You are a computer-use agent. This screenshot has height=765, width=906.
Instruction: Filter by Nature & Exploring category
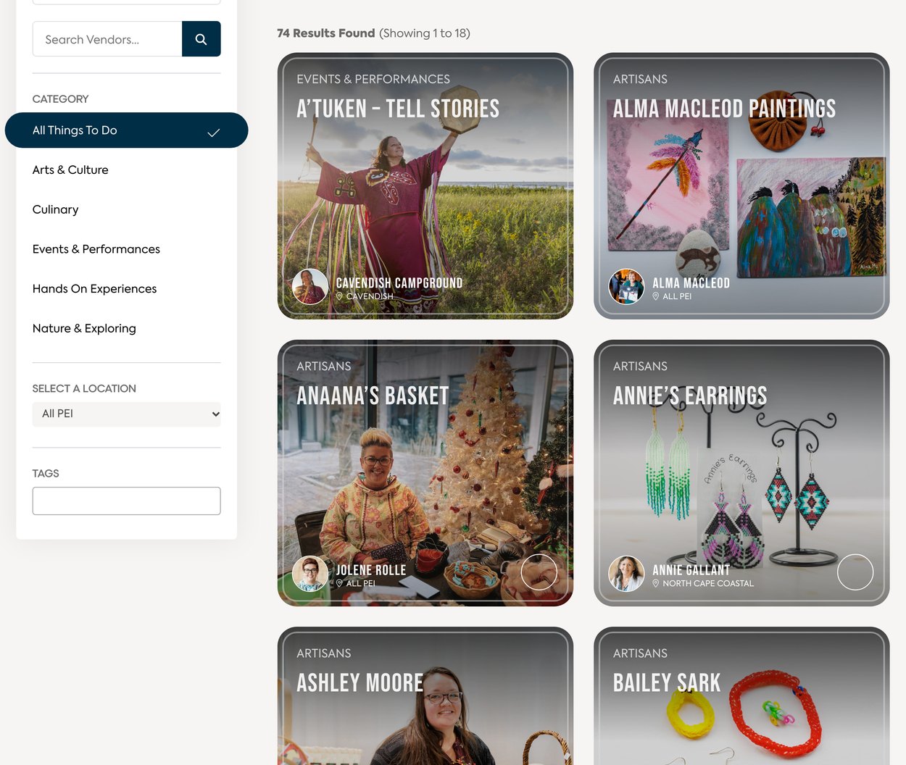point(84,328)
